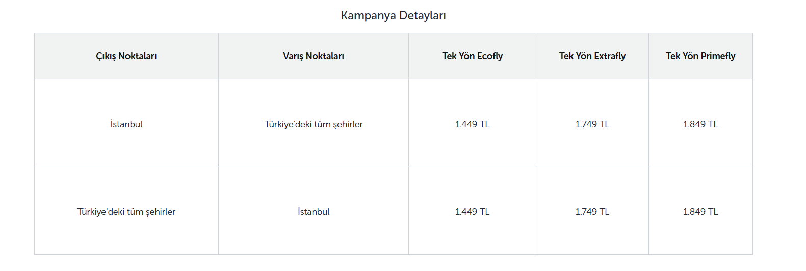
Task: Click the word Kampanya in the title
Action: [368, 16]
